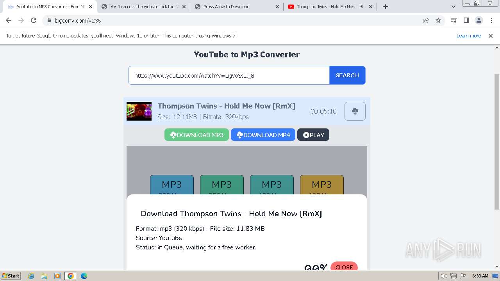Select the yellow MP3 quality tile
Viewport: 500px width, 281px height.
[322, 185]
